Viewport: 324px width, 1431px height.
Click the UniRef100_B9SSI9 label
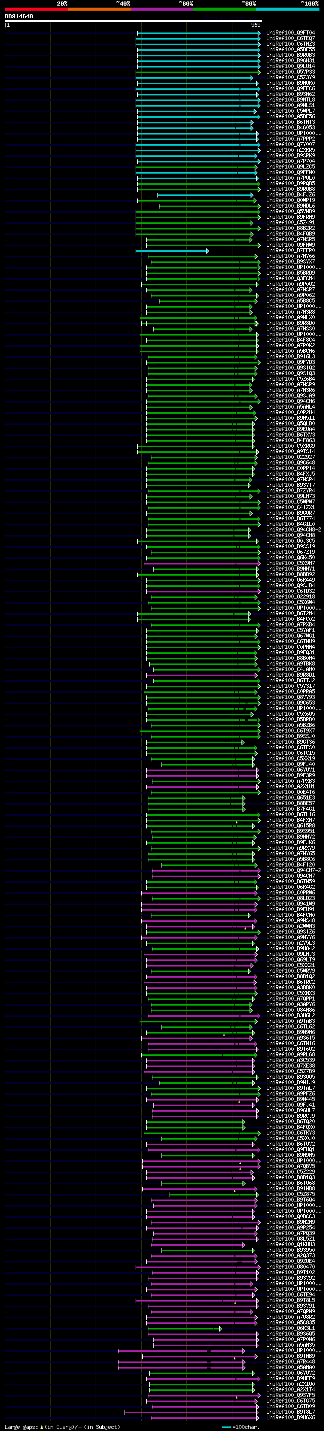[x=291, y=546]
